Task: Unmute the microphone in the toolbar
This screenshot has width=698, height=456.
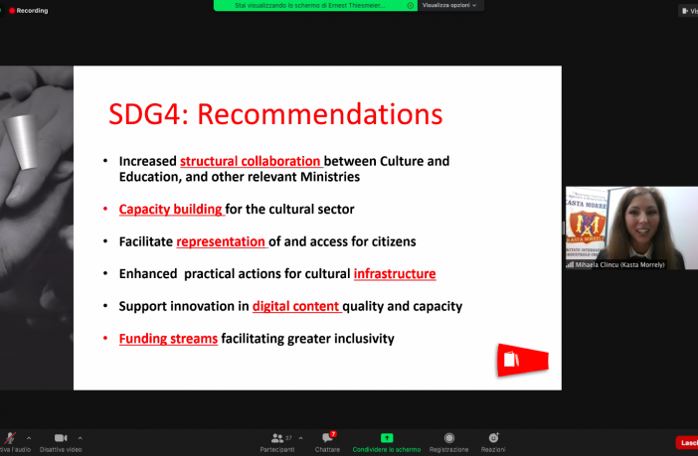Action: pyautogui.click(x=9, y=438)
